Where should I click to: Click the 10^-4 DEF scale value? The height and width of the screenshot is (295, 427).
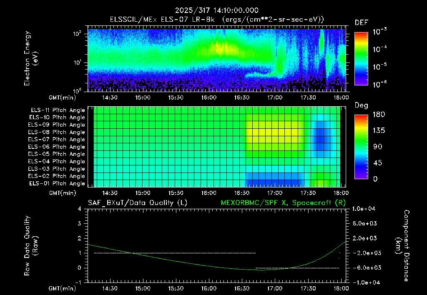click(x=379, y=49)
